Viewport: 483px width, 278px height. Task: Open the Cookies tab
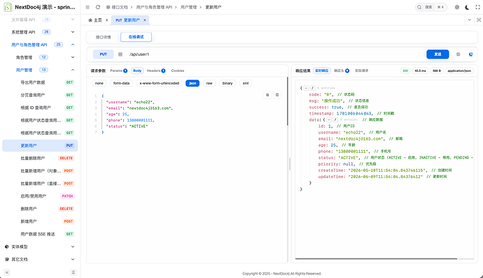tap(178, 71)
